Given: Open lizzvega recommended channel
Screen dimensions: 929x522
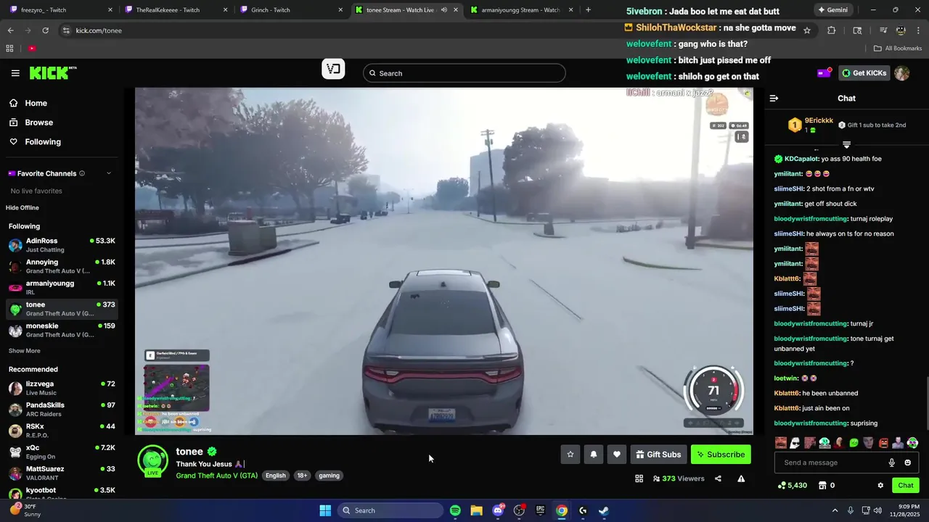Looking at the screenshot, I should (x=62, y=388).
